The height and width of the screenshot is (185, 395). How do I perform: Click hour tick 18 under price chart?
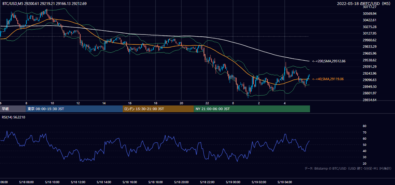click(155, 103)
